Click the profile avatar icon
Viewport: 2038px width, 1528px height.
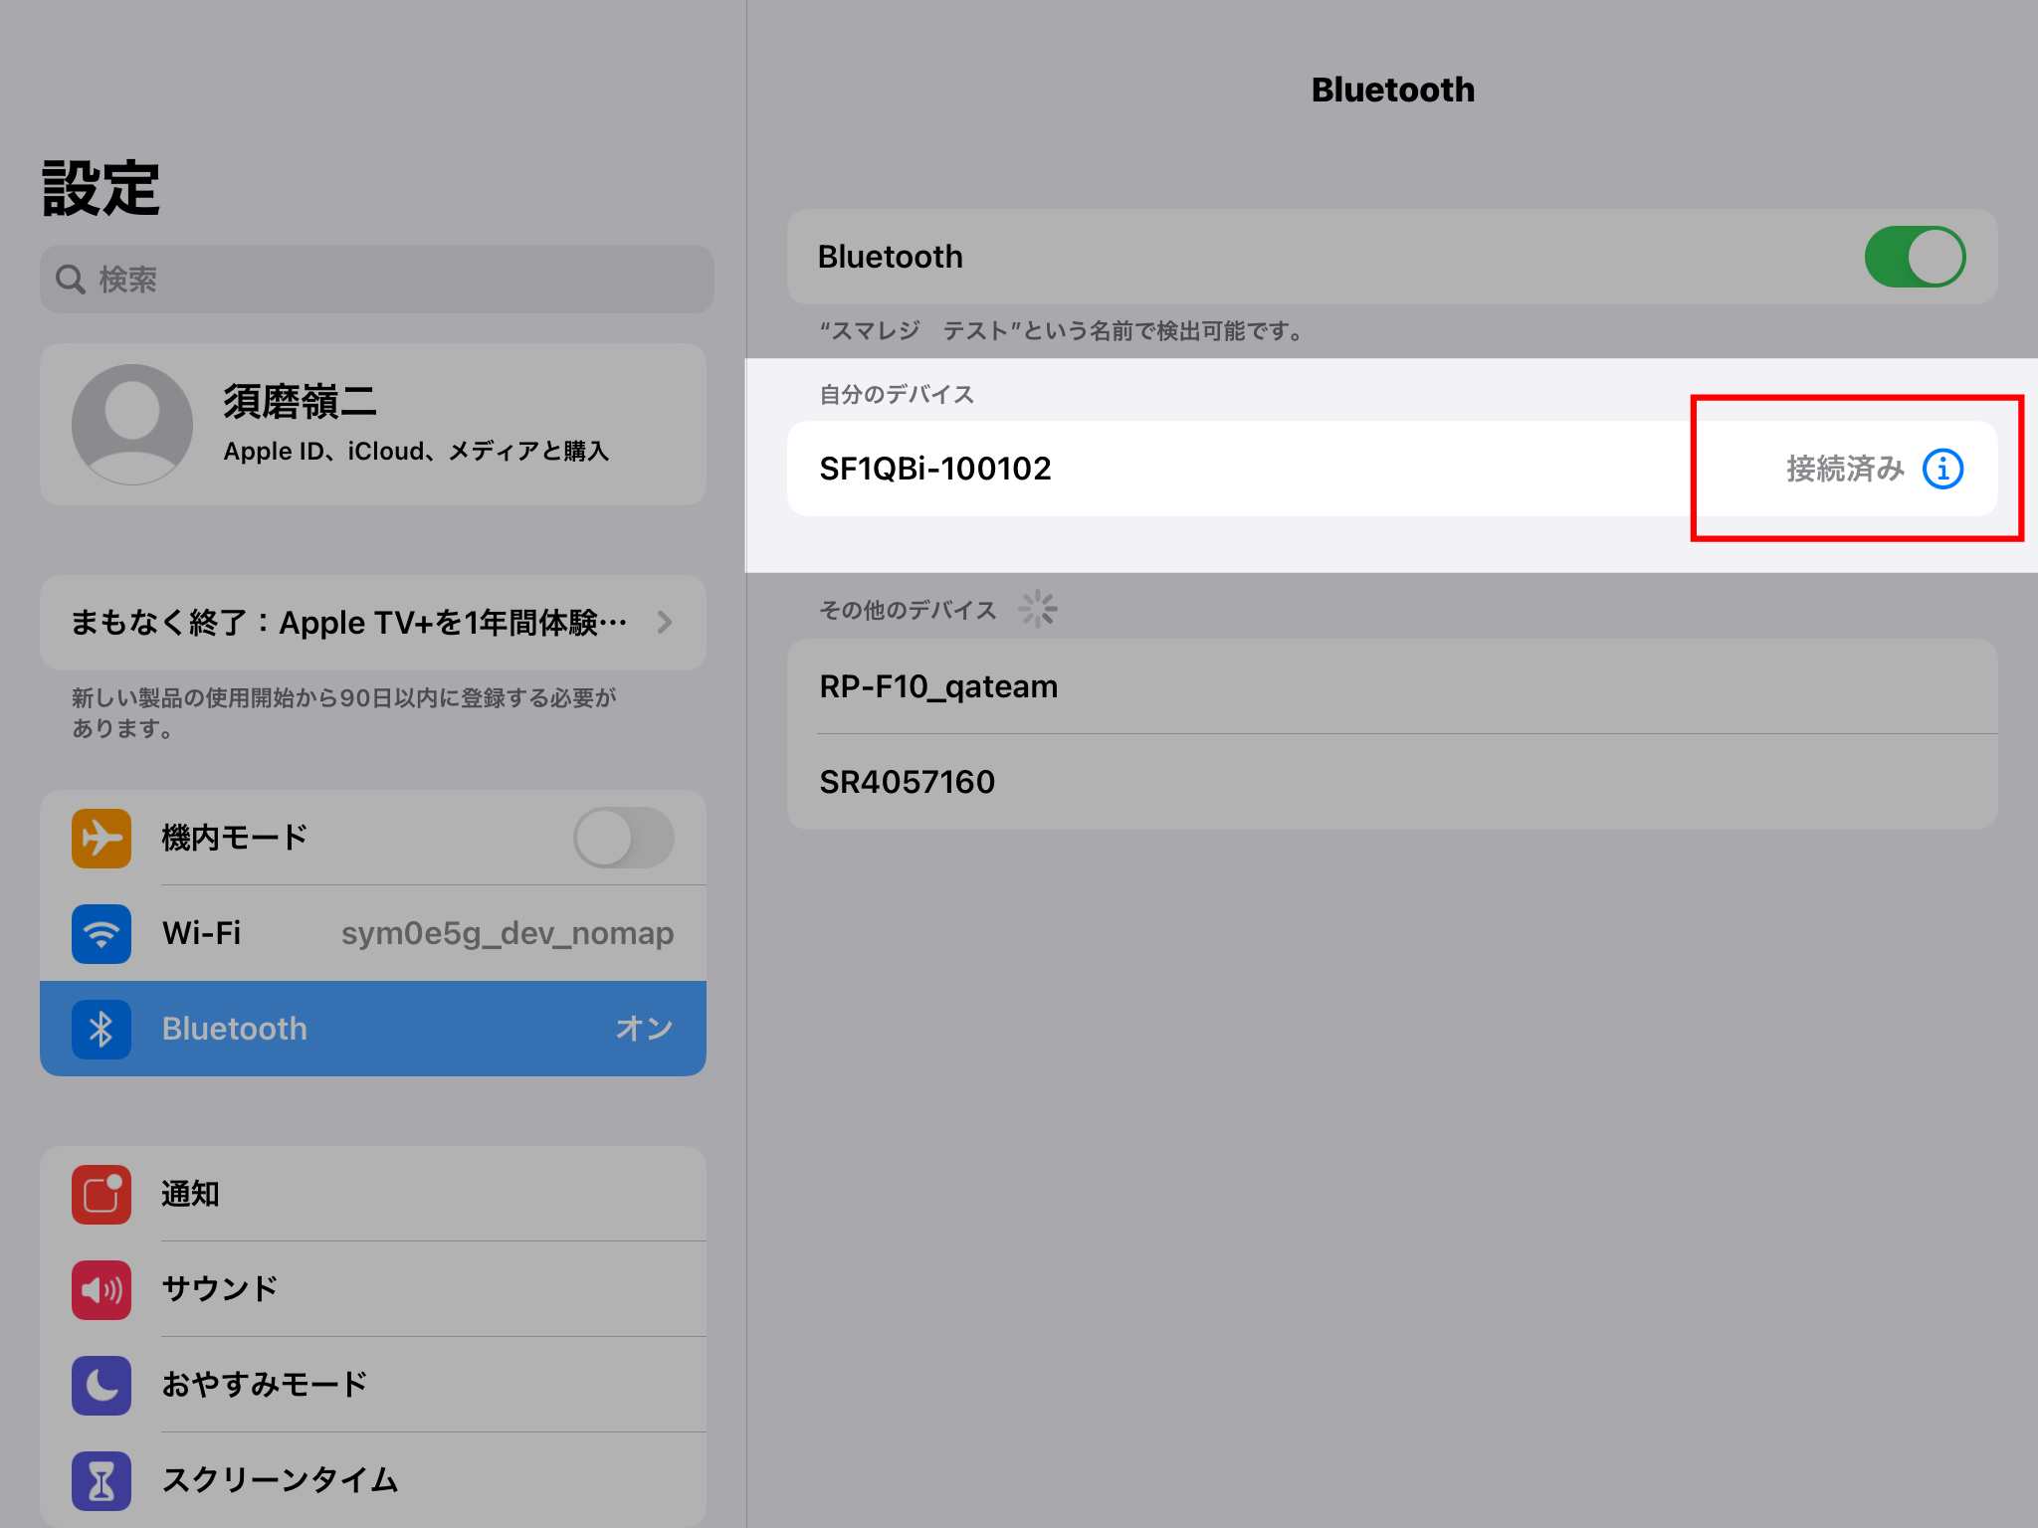[x=132, y=424]
